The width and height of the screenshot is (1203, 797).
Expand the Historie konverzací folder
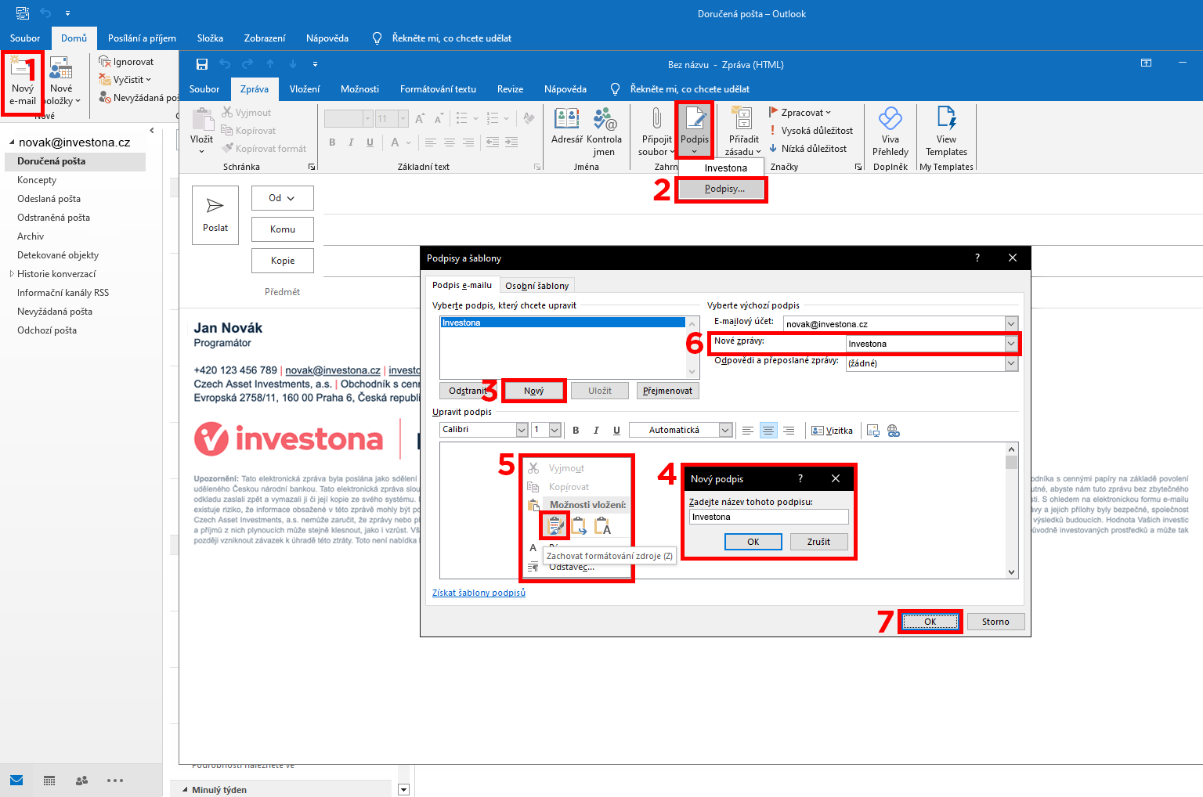[12, 274]
